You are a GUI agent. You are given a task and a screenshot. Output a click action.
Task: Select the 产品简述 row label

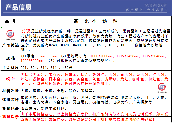[11, 45]
